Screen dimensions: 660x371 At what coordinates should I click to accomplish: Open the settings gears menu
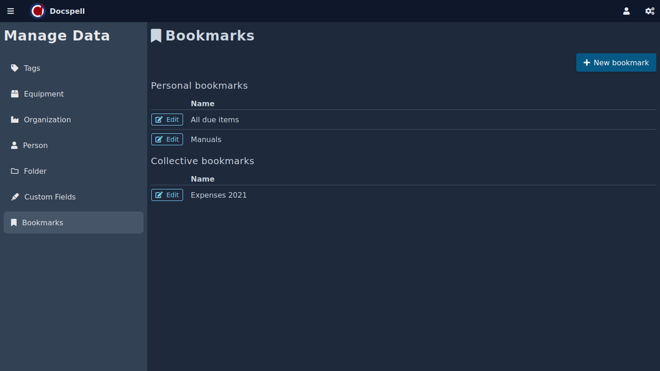point(649,11)
